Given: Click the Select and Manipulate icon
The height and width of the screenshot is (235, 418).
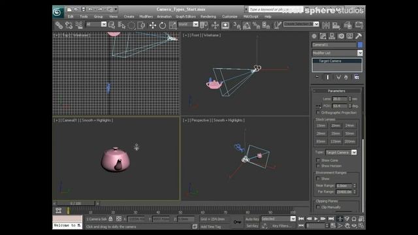Looking at the screenshot, I should coord(215,25).
